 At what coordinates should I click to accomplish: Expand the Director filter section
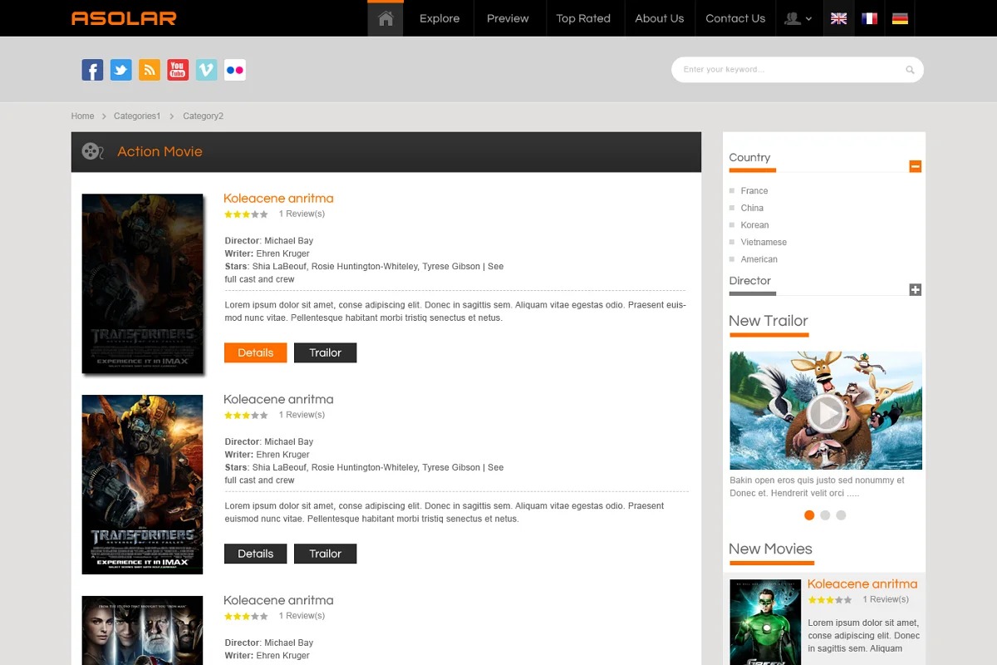(x=916, y=289)
